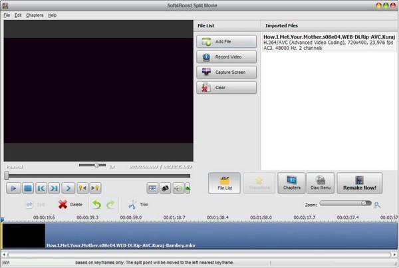Click the green Redo arrow
Screen dimensions: 399x268
click(111, 205)
